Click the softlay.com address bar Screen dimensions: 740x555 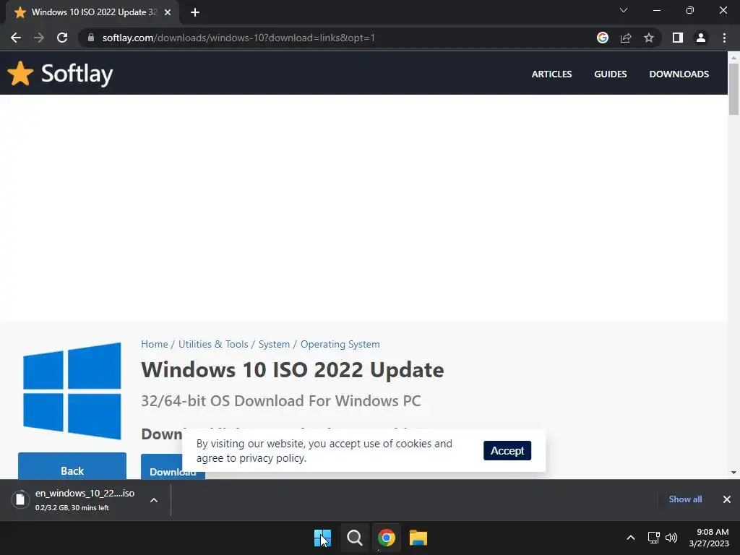[337, 38]
